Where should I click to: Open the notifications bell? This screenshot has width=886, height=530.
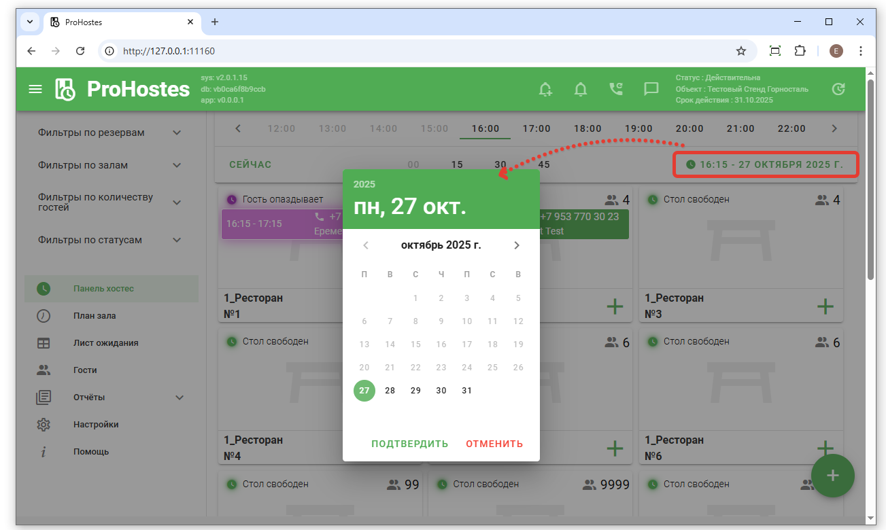pos(581,89)
